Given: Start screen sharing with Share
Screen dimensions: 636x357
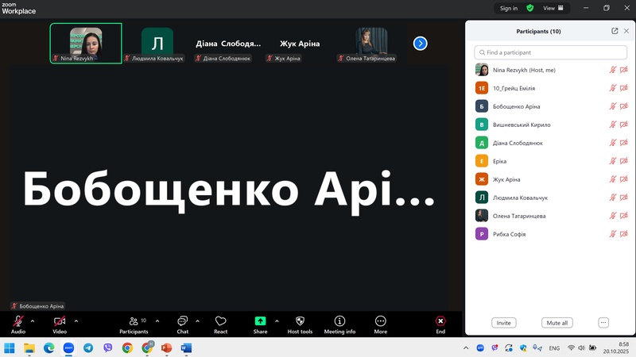Looking at the screenshot, I should (x=260, y=324).
